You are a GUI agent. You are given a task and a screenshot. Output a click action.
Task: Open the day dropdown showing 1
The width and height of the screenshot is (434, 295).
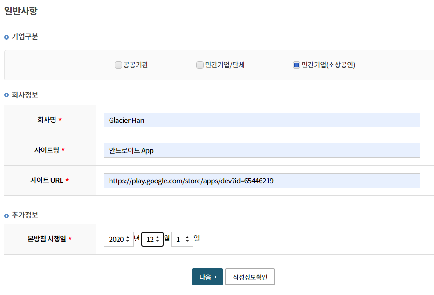point(182,239)
